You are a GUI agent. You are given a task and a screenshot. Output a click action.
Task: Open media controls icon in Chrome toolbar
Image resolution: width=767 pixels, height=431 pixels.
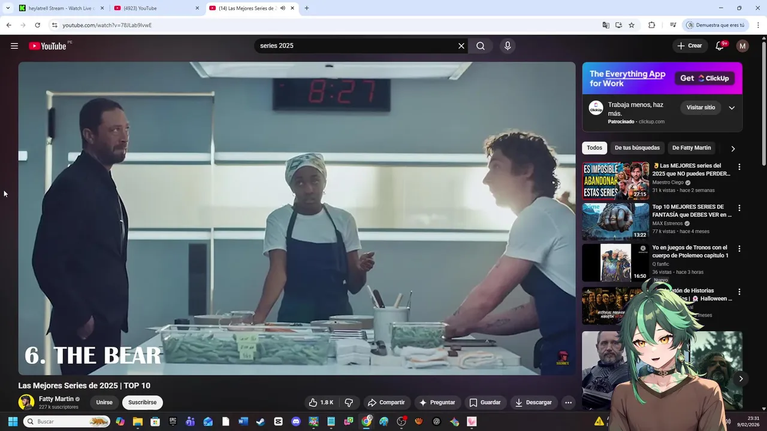point(673,25)
